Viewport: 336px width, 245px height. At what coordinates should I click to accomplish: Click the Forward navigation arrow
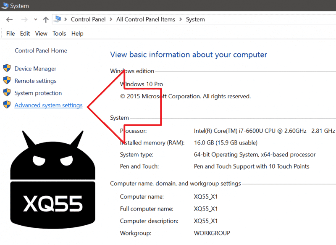(24, 19)
